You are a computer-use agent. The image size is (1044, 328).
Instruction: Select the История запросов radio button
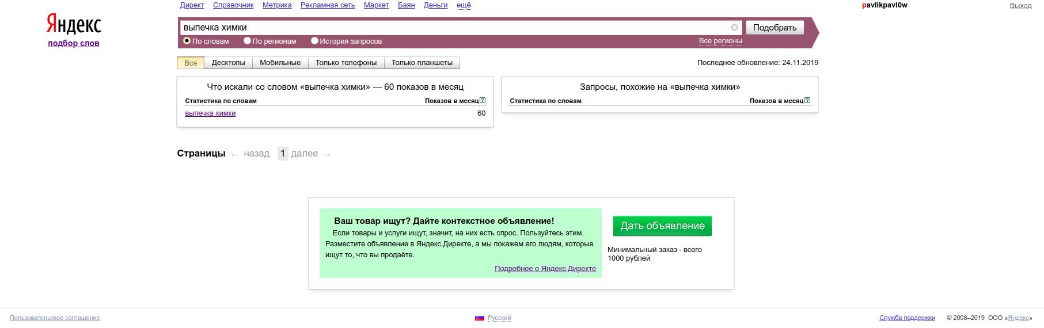pos(314,41)
